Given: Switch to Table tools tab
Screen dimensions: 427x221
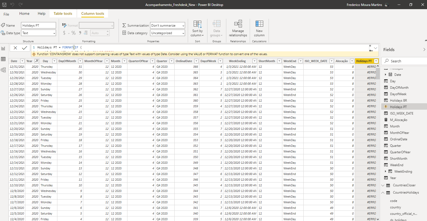Looking at the screenshot, I should 63,13.
